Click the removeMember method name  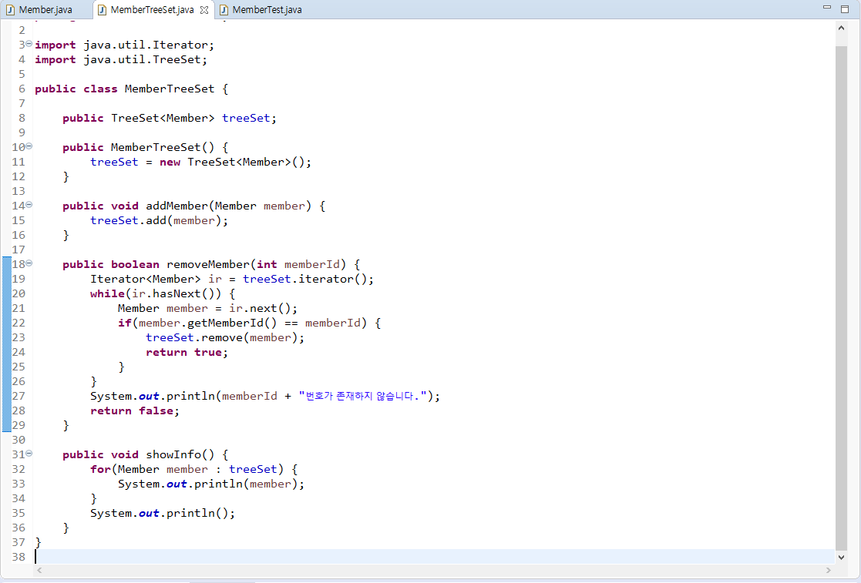(x=208, y=264)
